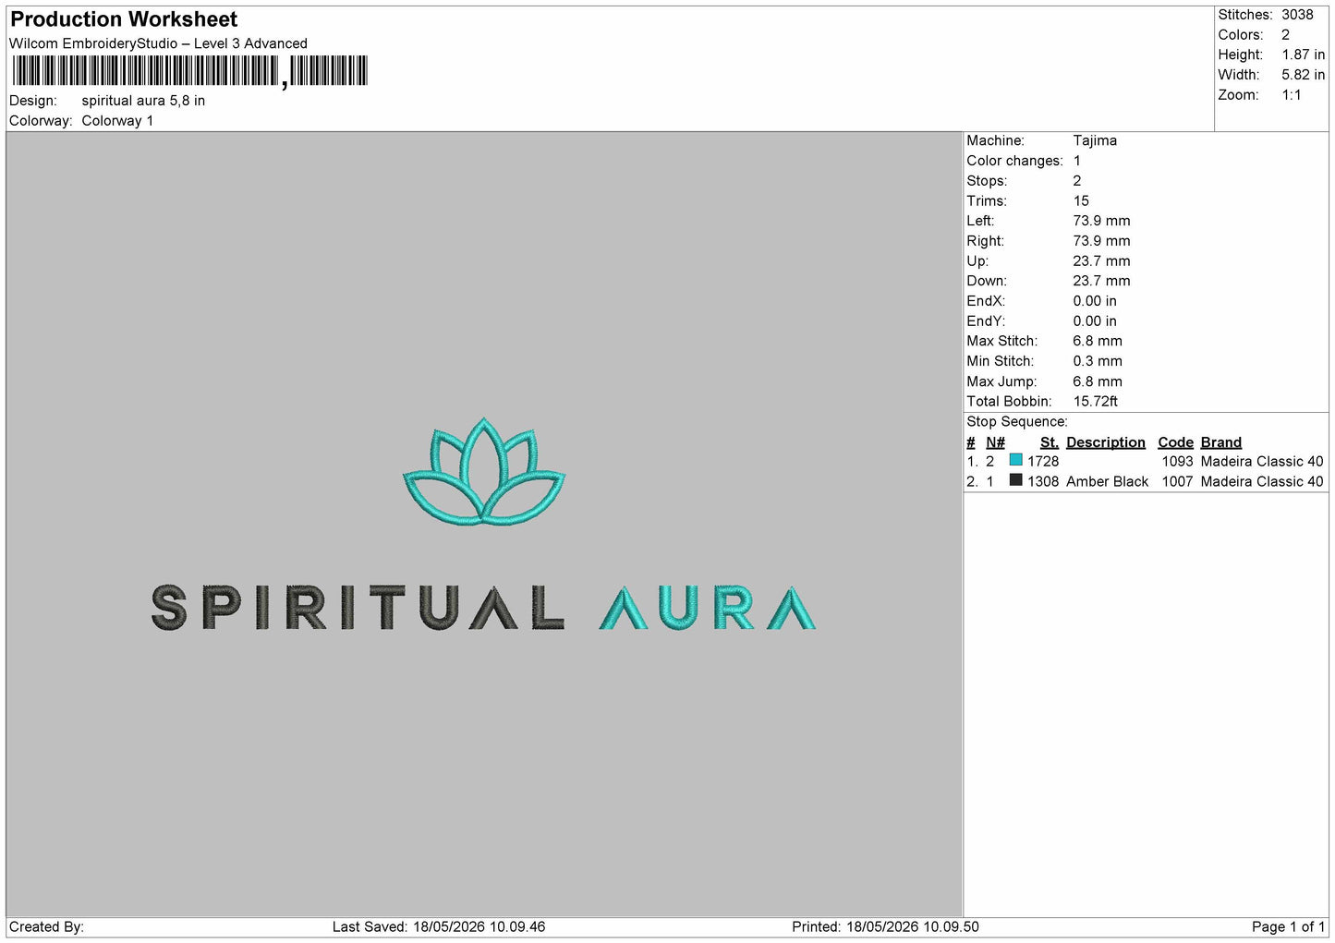Click the Height value 1.87 in

point(1303,55)
